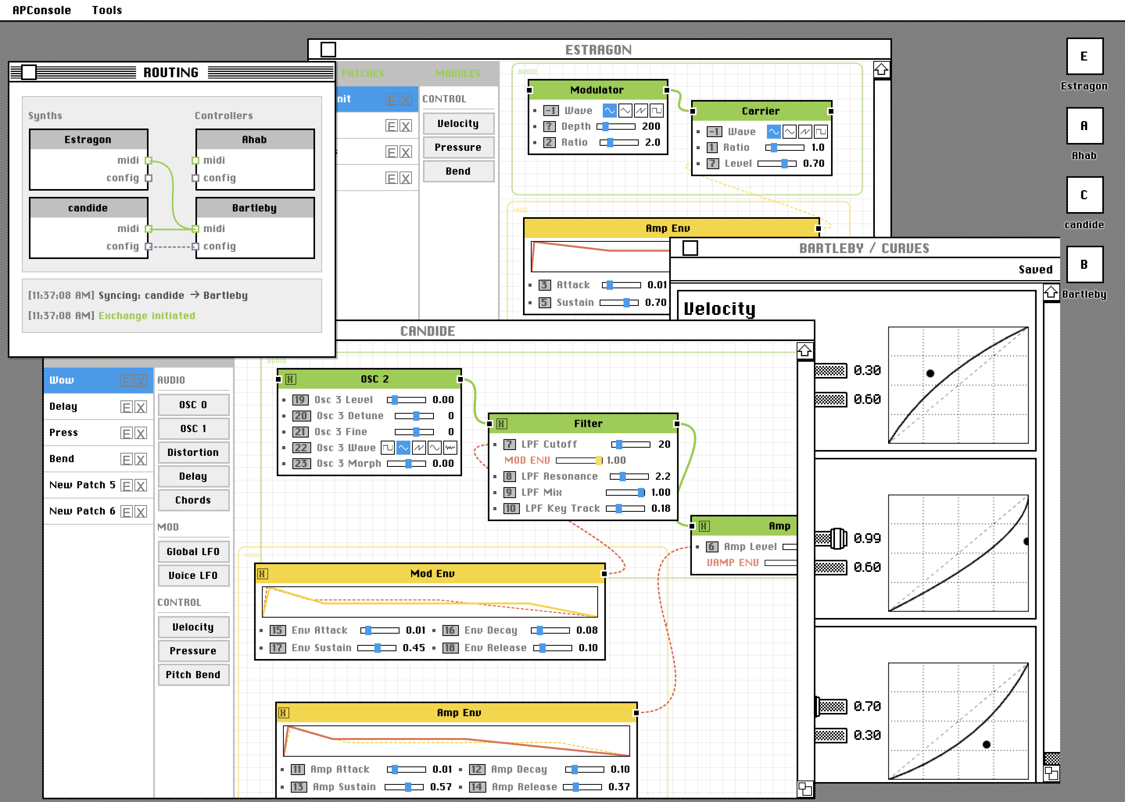Image resolution: width=1125 pixels, height=802 pixels.
Task: Select the saw waveform for Osc 3 Wave
Action: 419,447
